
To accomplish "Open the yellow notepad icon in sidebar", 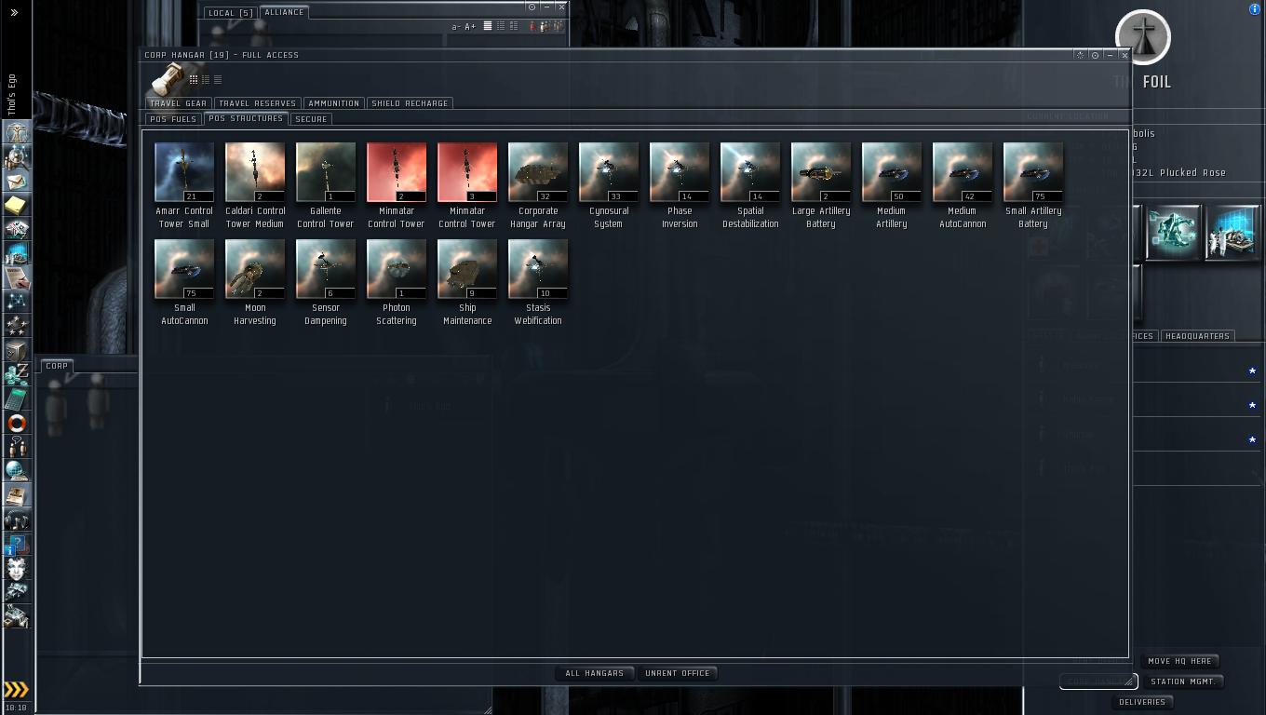I will 17,205.
